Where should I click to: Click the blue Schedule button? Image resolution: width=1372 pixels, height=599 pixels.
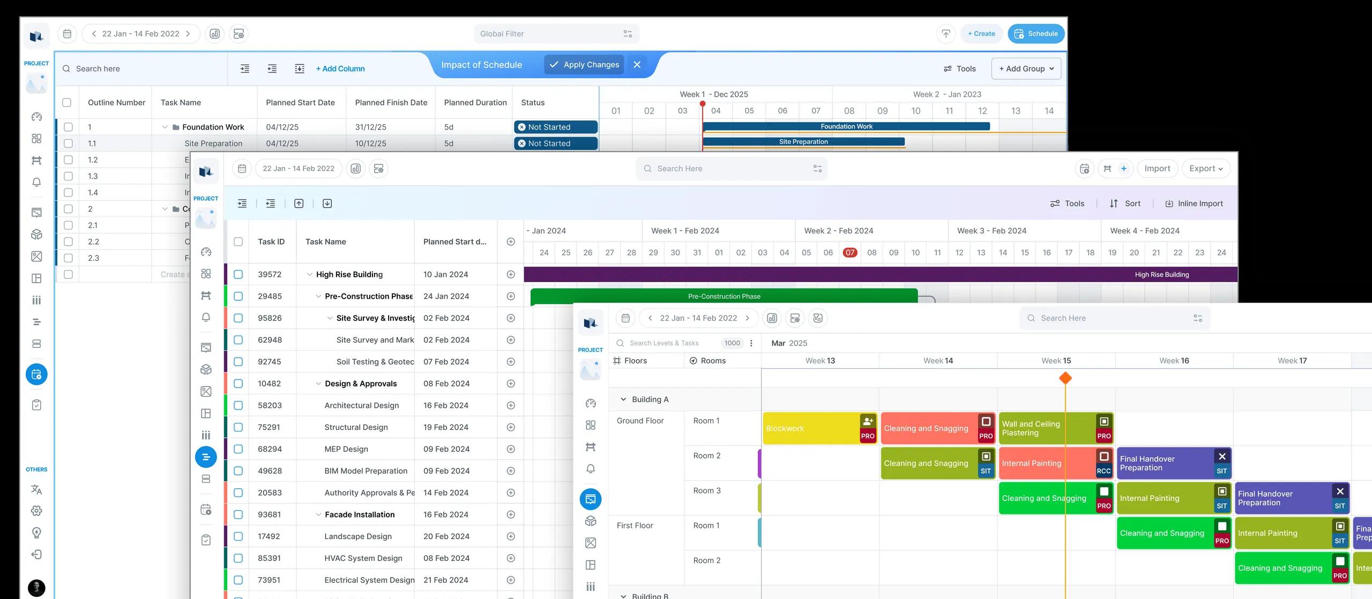tap(1036, 34)
